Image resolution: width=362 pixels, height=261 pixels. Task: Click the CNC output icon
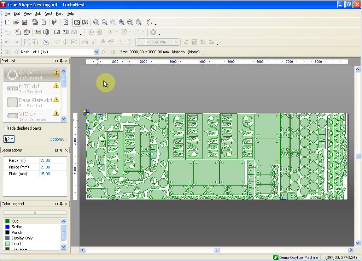coord(35,22)
